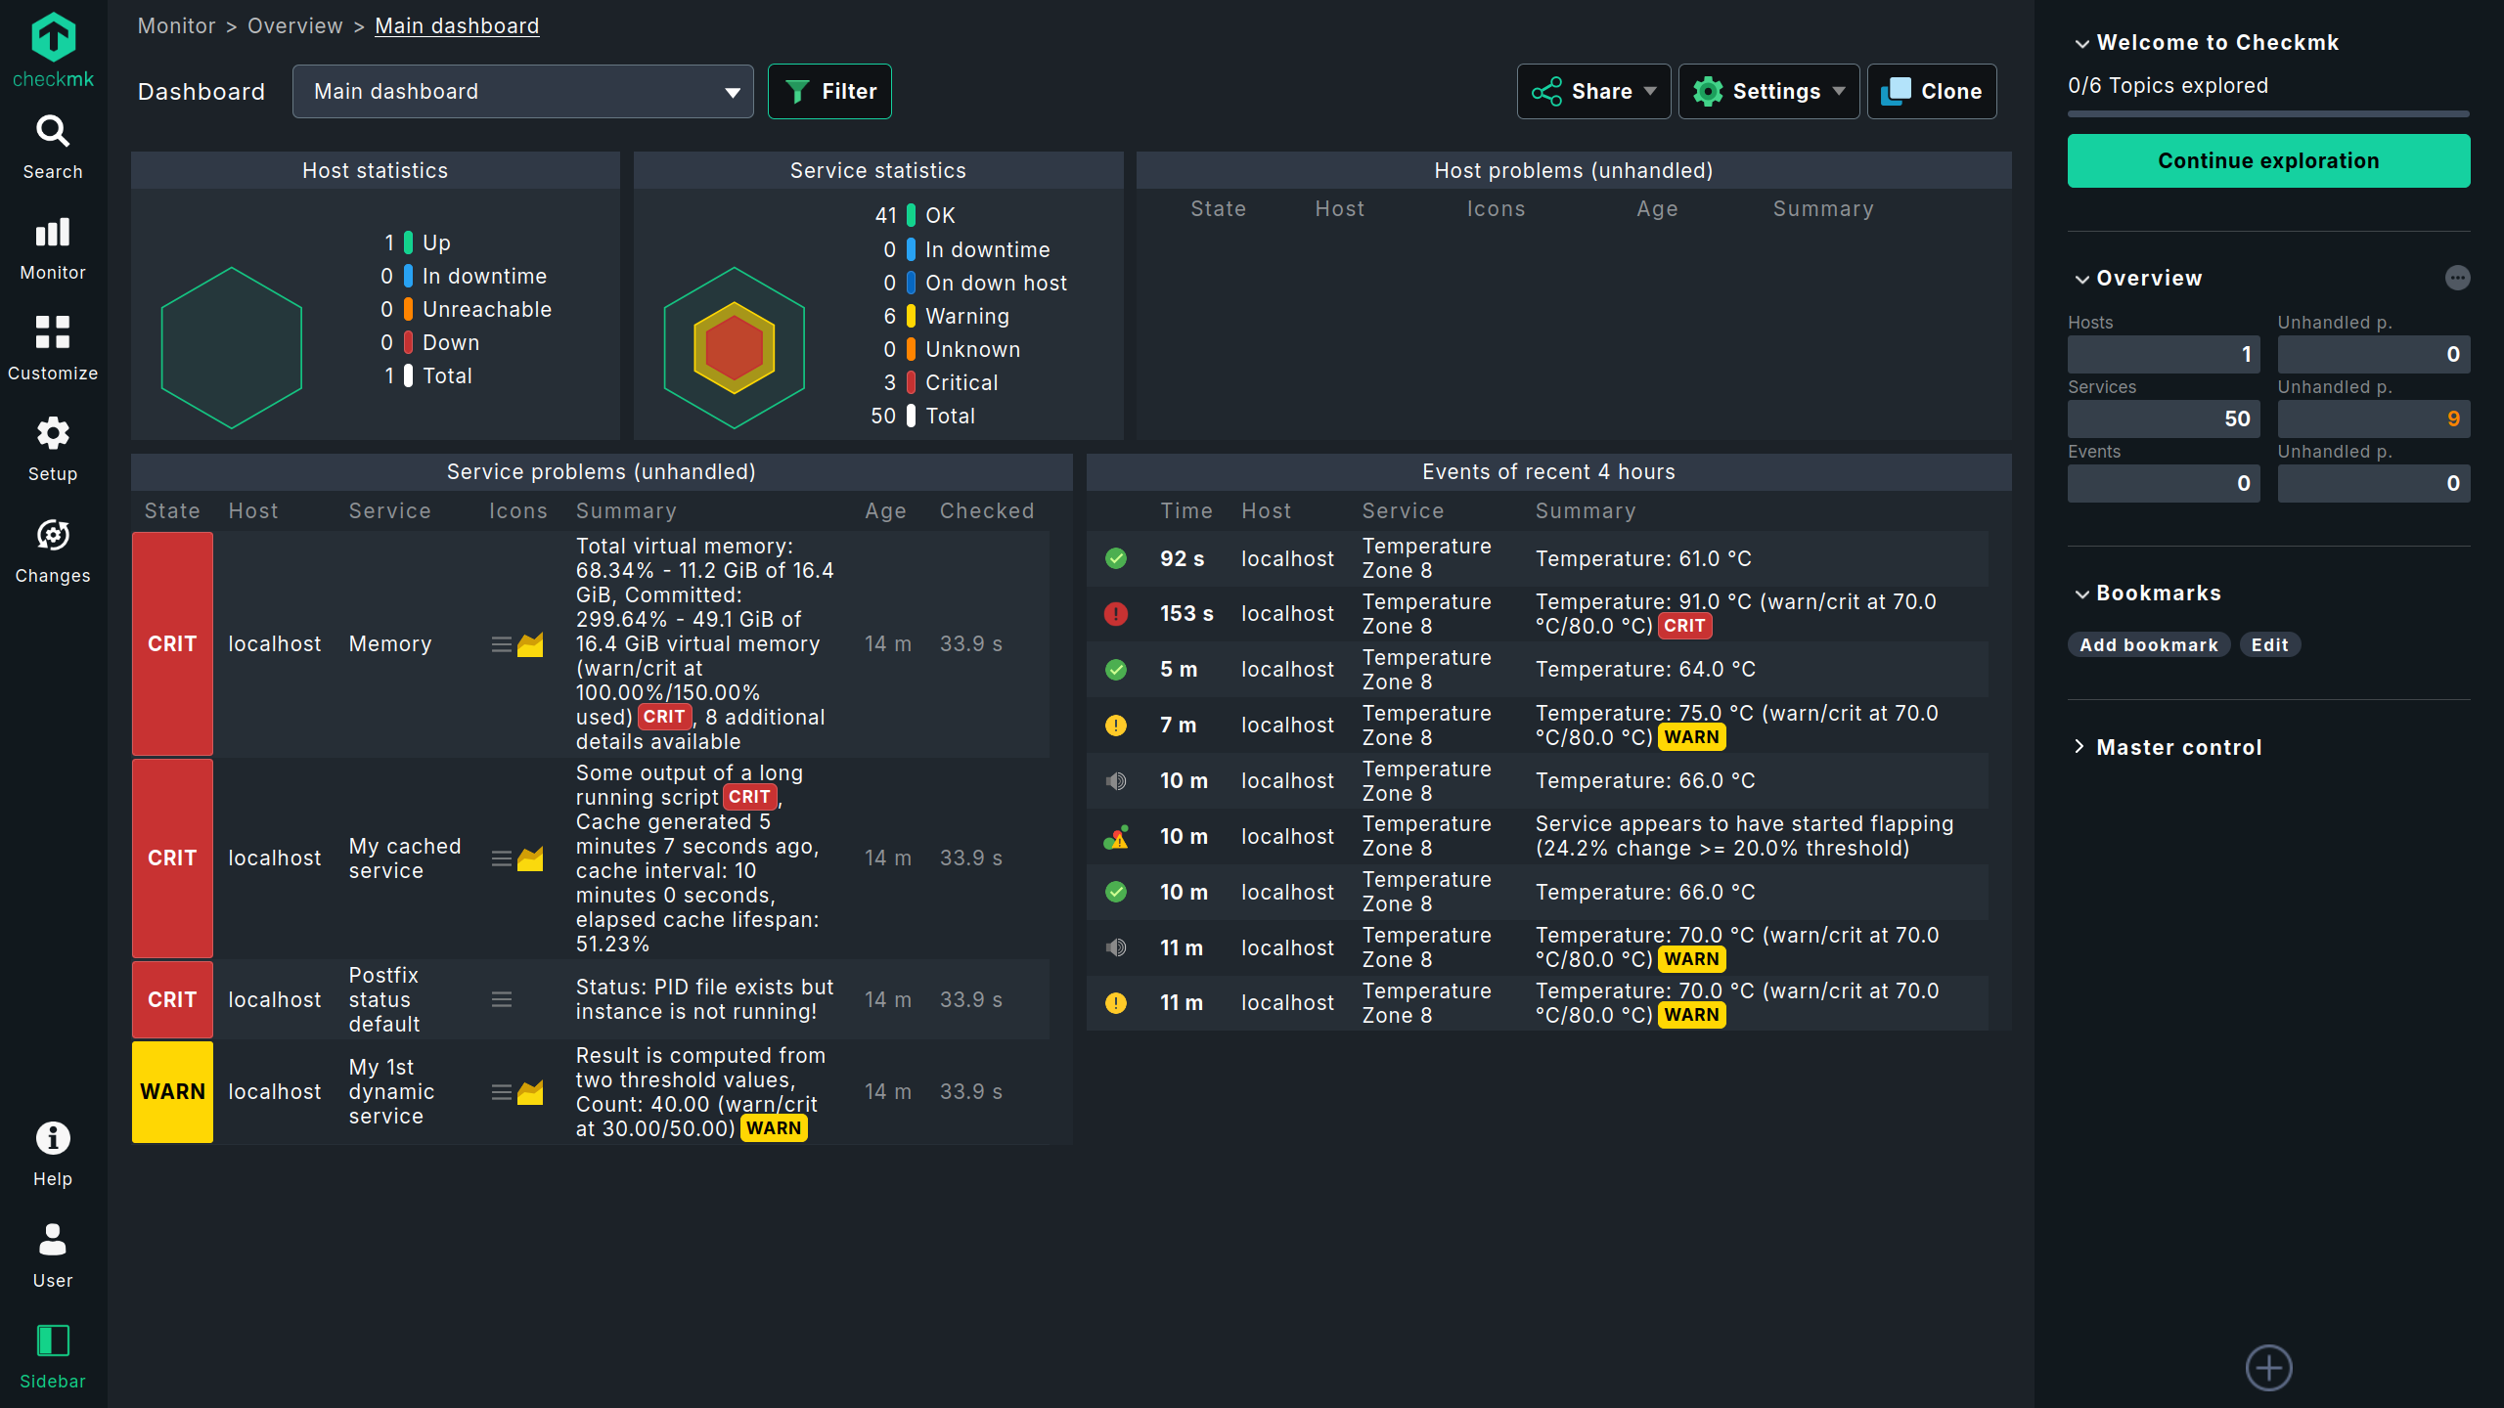Click Monitor in the breadcrumb
This screenshot has width=2504, height=1408.
click(x=176, y=25)
